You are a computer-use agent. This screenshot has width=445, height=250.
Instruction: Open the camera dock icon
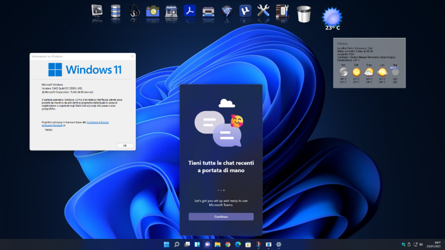(152, 11)
